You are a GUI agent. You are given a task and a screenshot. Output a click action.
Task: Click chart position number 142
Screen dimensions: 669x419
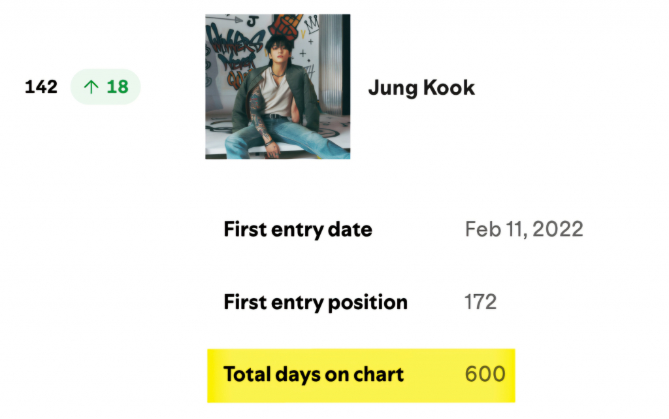[41, 87]
